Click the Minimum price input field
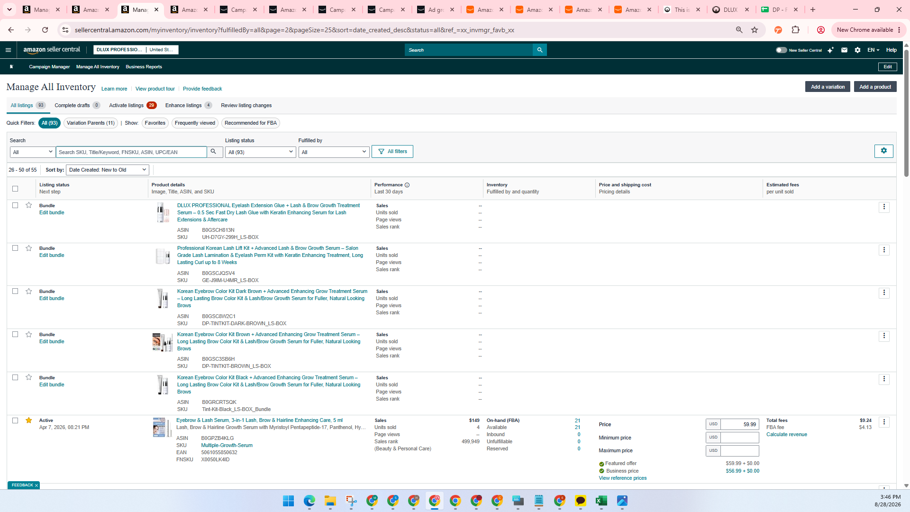The height and width of the screenshot is (512, 910). (x=739, y=438)
